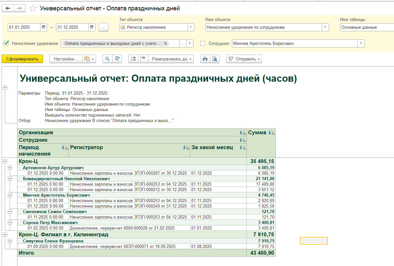
Task: Open calendar for end date 31.12.2025
Action: coord(92,27)
